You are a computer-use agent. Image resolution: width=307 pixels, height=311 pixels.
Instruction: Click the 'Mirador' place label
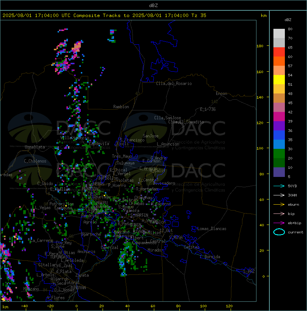coord(156,250)
